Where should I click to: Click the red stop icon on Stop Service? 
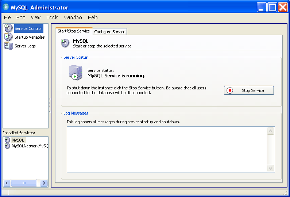tap(230, 90)
